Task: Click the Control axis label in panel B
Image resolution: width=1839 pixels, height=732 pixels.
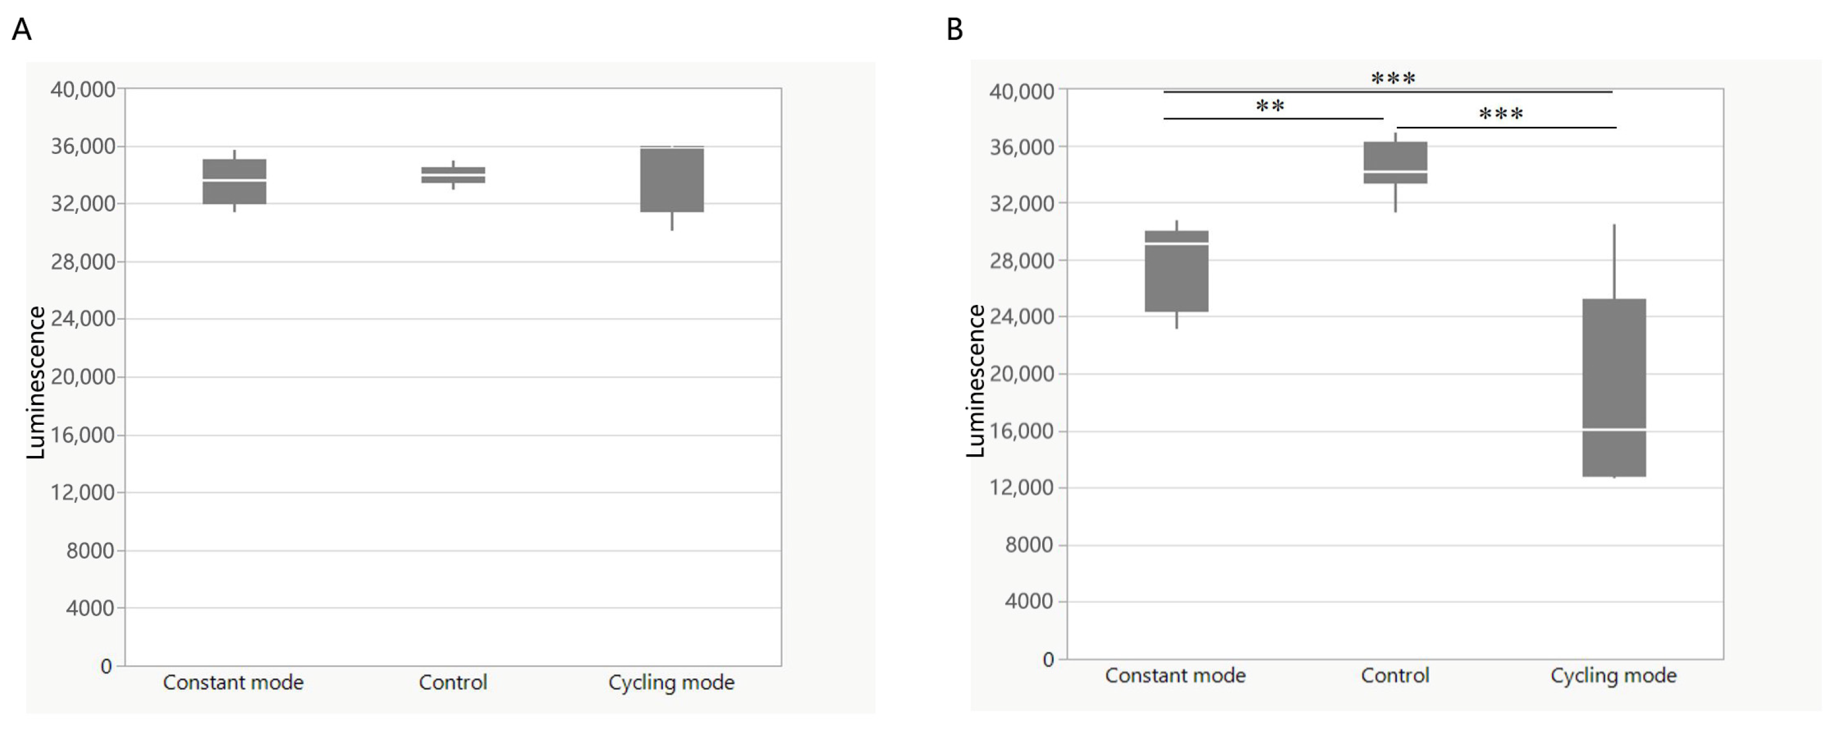Action: (1395, 676)
